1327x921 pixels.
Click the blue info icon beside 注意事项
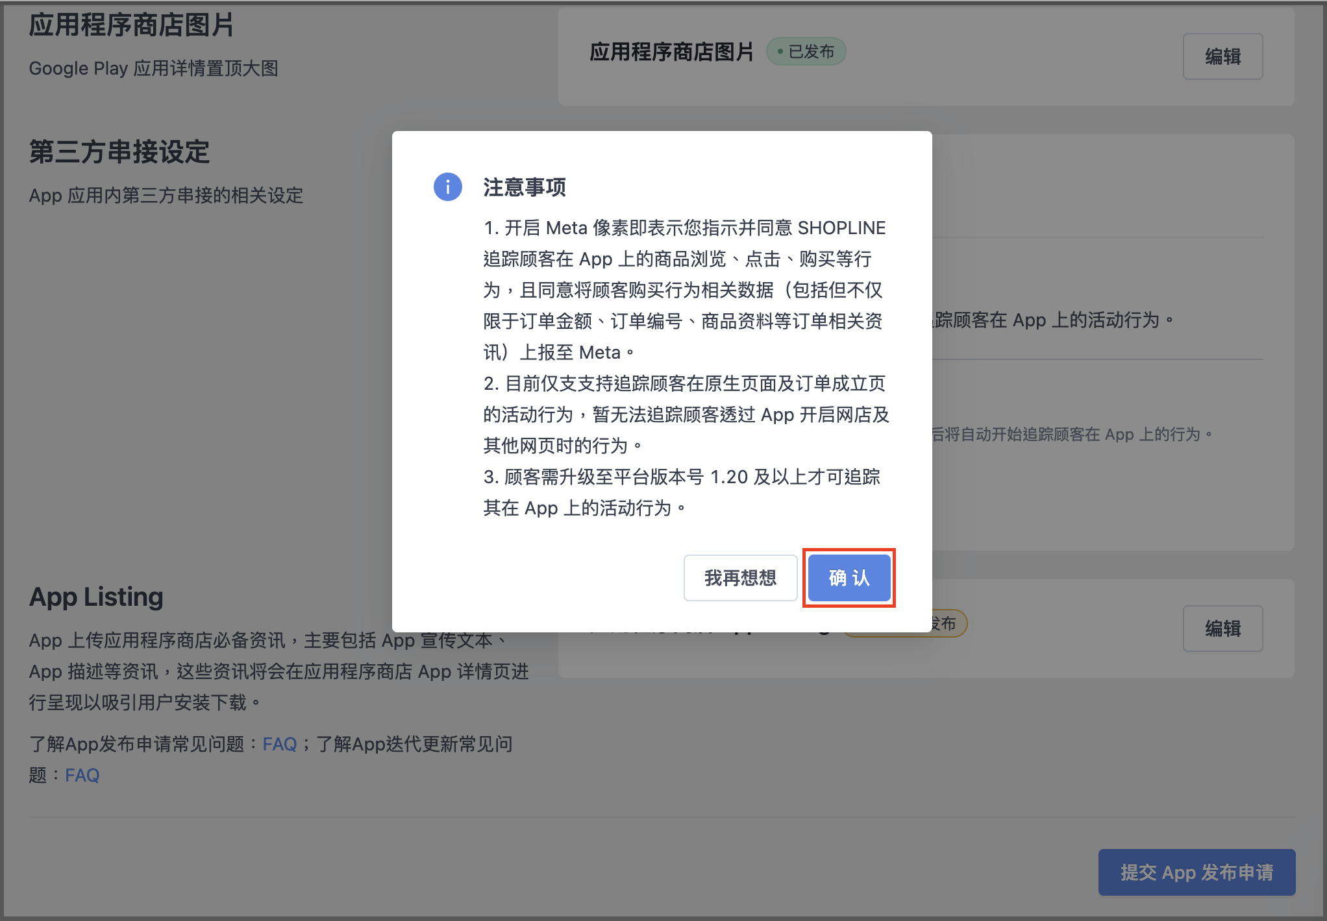(x=448, y=187)
